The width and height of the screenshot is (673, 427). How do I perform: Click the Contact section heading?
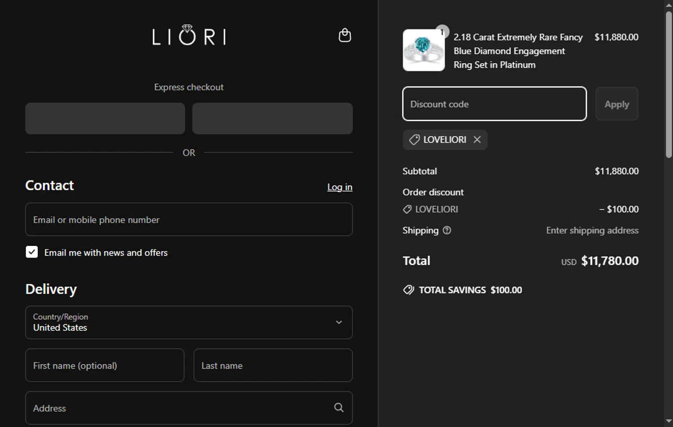pos(49,185)
